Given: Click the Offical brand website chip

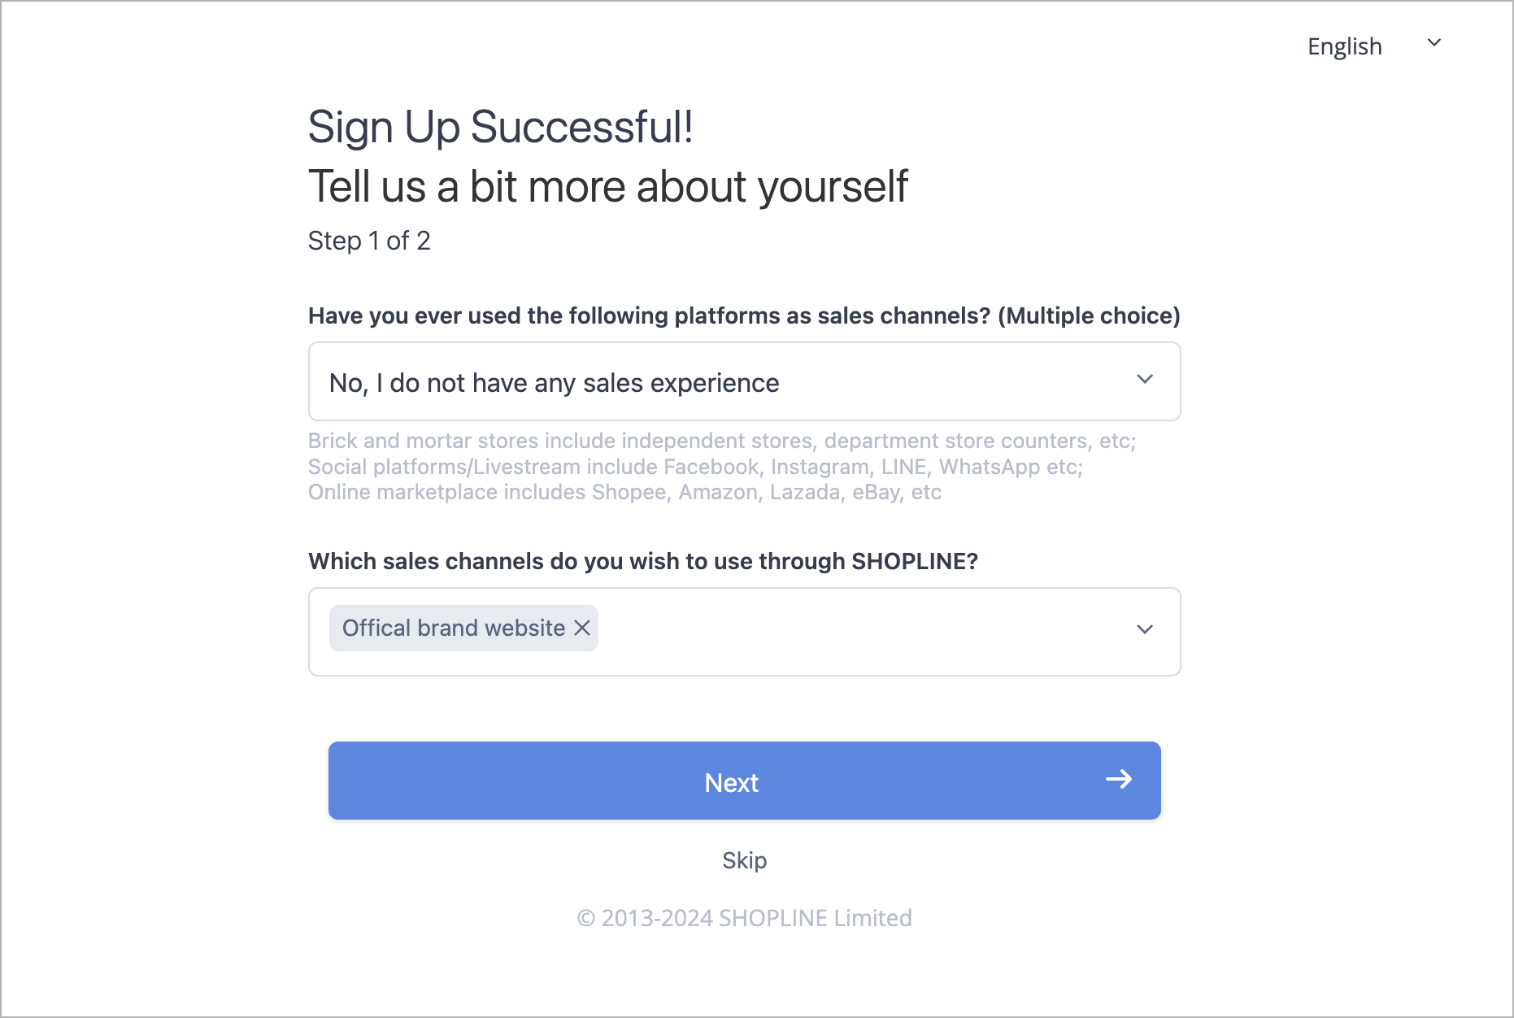Looking at the screenshot, I should 463,628.
